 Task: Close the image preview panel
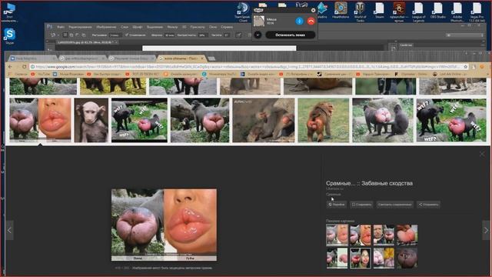(x=482, y=154)
